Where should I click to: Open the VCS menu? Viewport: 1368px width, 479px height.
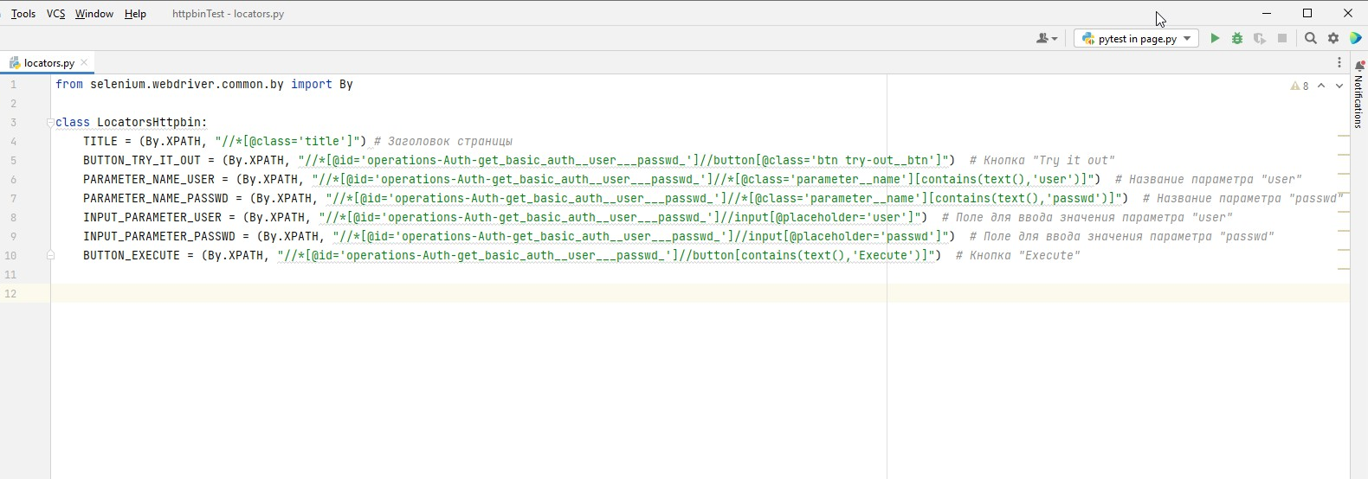pyautogui.click(x=55, y=14)
